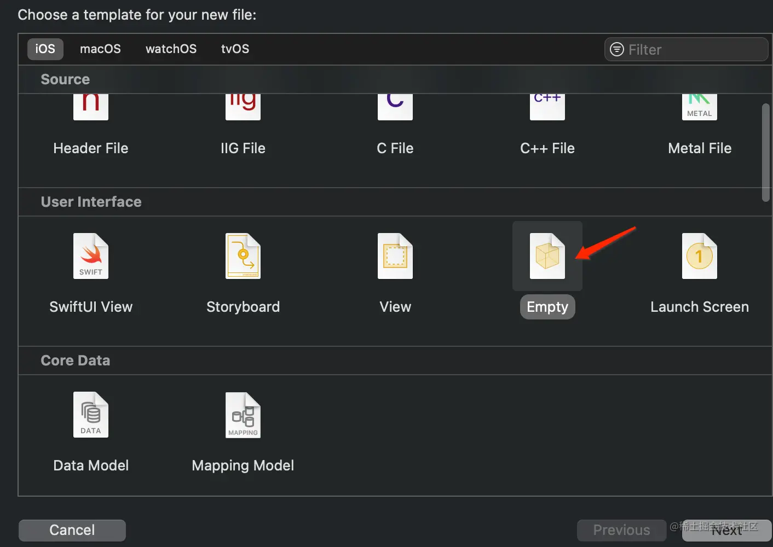
Task: Click the "Core Data" section header
Action: [x=76, y=360]
